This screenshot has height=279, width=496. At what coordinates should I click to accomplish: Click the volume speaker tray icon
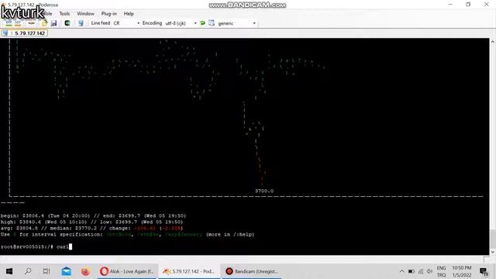429,271
